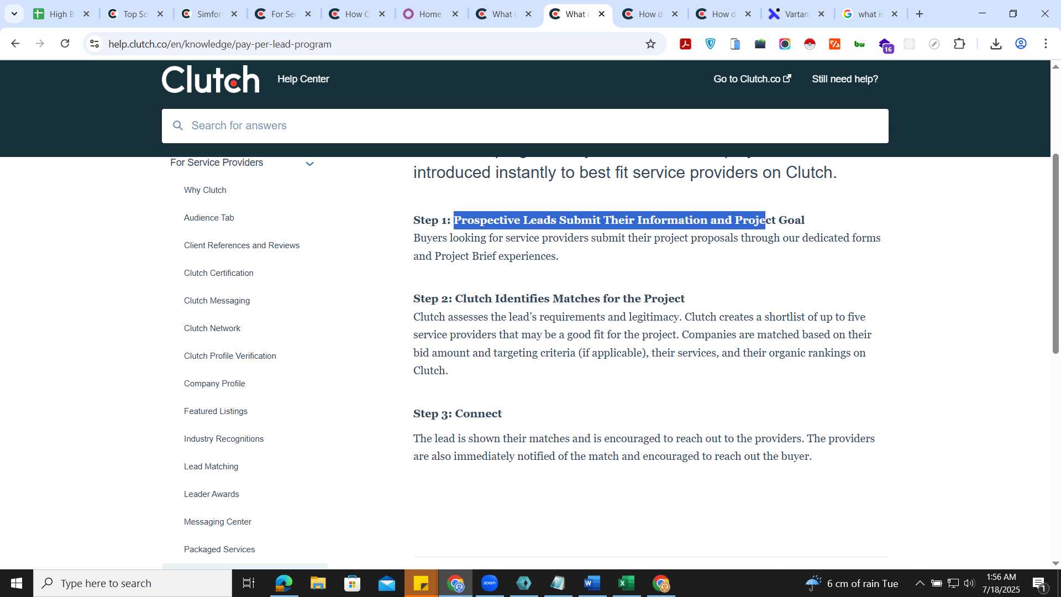
Task: Click the scroll-down arrow of the page scrollbar
Action: pos(1055,563)
